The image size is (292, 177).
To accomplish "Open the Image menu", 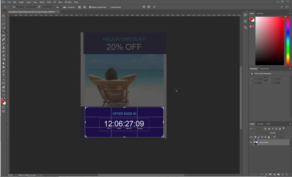I will (x=21, y=2).
